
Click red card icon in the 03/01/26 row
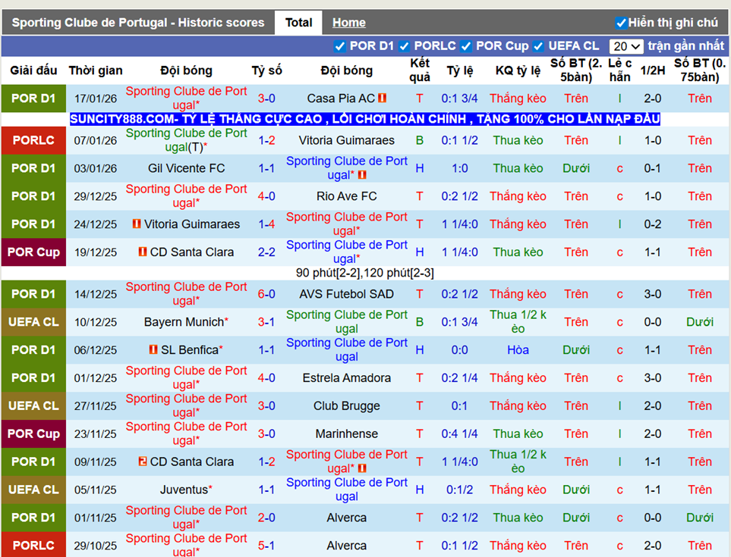click(x=362, y=175)
